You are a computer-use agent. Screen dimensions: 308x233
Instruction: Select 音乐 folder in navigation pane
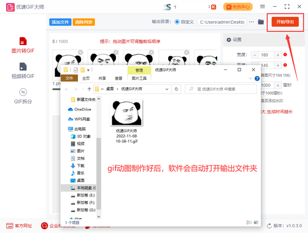point(77,173)
